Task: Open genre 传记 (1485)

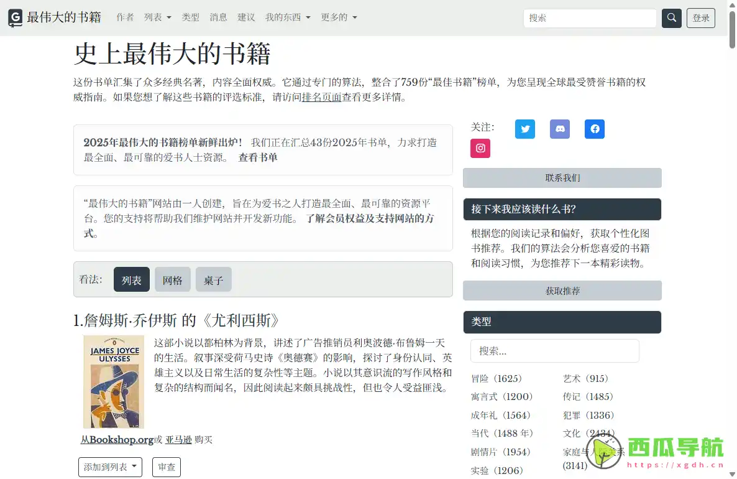Action: point(588,397)
